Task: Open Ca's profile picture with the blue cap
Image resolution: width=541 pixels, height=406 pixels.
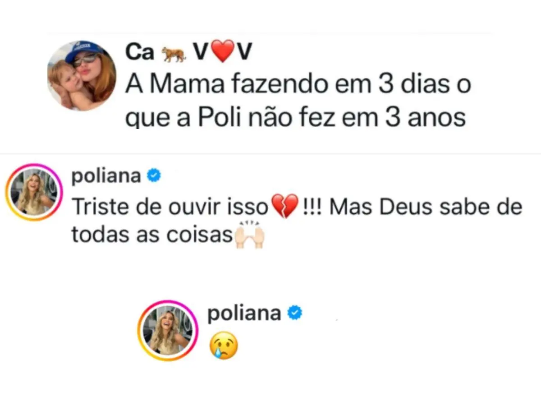Action: [x=82, y=75]
